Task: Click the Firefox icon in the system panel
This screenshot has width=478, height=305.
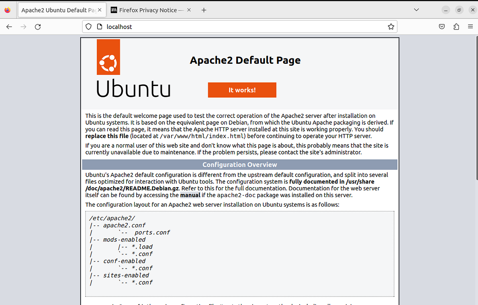Action: (7, 10)
